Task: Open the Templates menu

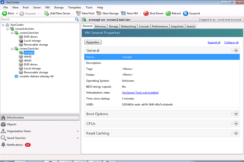Action: tap(75, 7)
